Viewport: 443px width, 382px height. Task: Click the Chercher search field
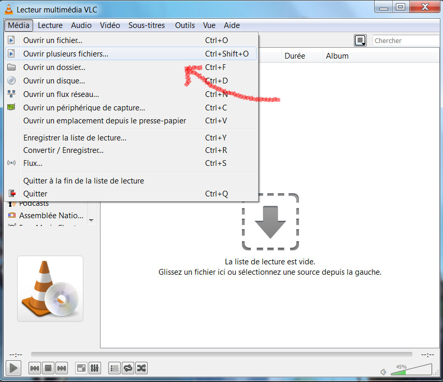[406, 40]
